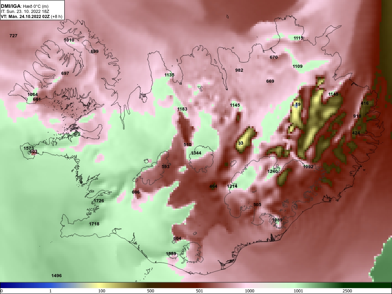Screen dimensions: 392x294
Task: Click the 1214 map value
Action: pos(232,186)
